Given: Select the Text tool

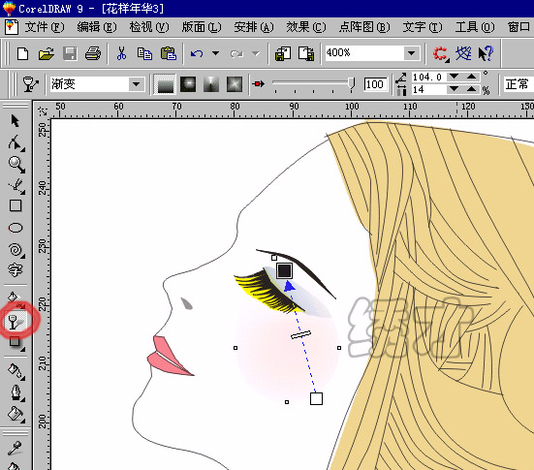Looking at the screenshot, I should 16,270.
